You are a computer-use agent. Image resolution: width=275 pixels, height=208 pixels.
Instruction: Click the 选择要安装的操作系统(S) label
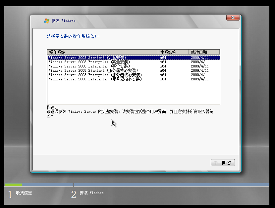(x=73, y=36)
